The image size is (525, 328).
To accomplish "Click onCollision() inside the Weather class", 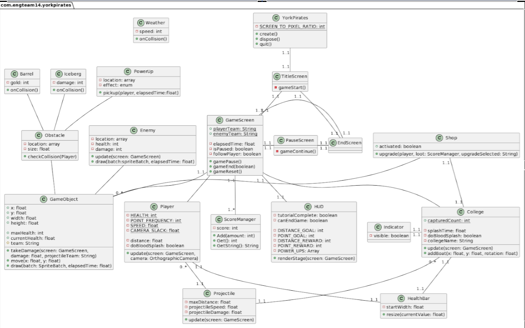I will pos(153,39).
